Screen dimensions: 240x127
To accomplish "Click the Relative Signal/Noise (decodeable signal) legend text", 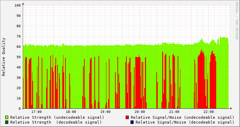I will click(x=185, y=122).
